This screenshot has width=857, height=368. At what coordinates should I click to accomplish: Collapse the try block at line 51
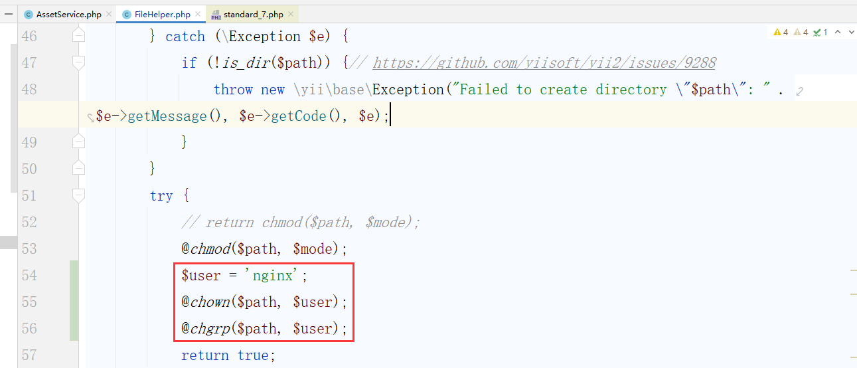point(79,195)
